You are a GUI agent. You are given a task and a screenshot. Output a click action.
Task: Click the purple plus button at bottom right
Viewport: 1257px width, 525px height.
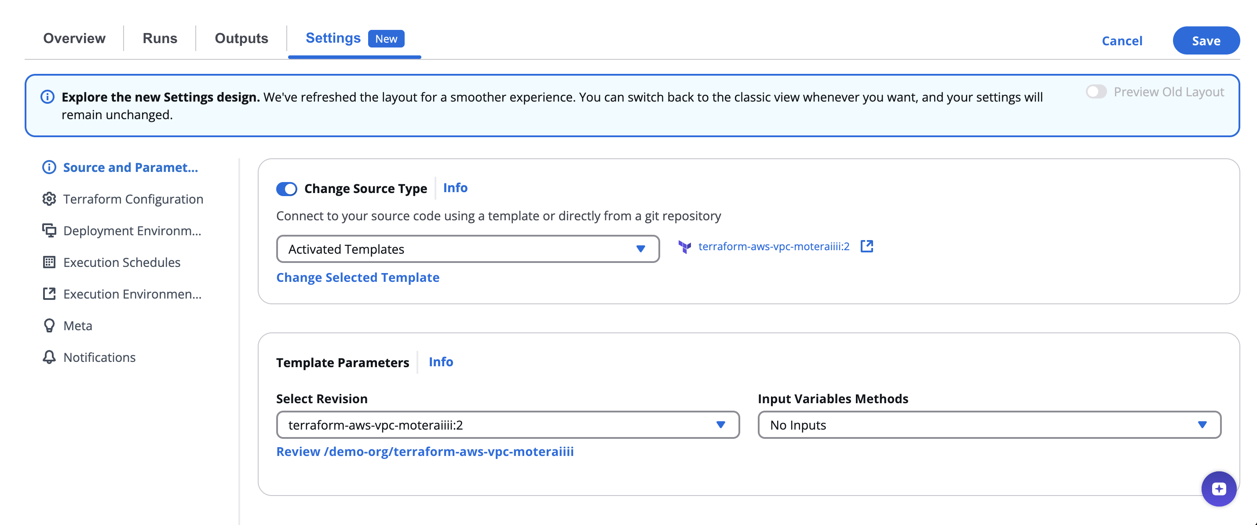[x=1219, y=489]
